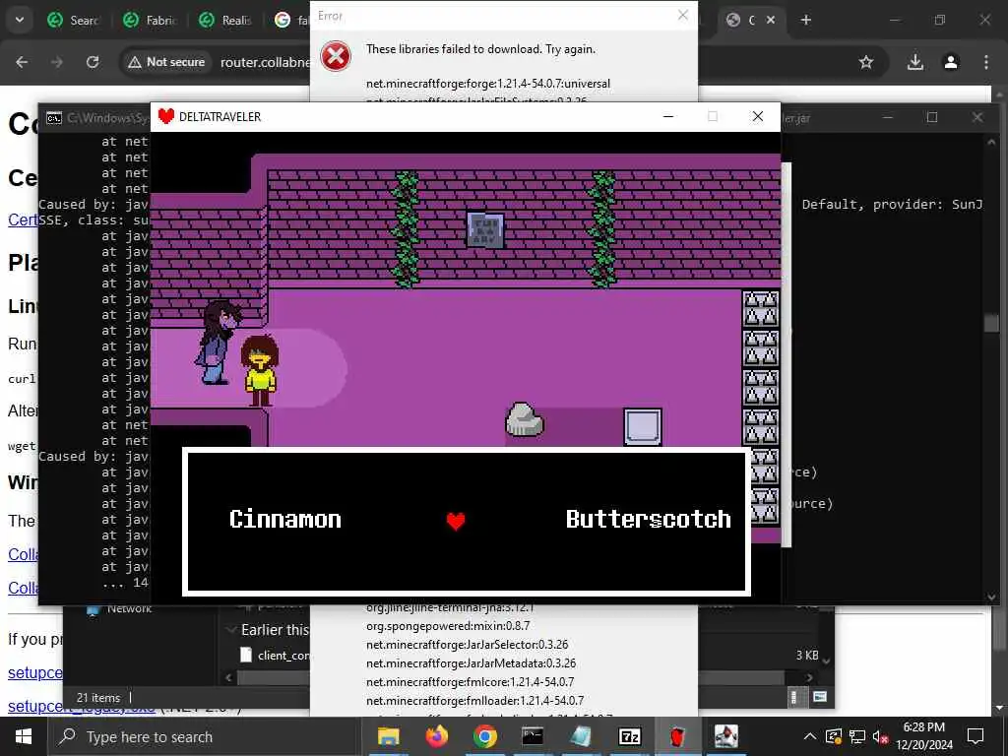Select 'JarJarMetadata:0.3.26' line

point(472,662)
